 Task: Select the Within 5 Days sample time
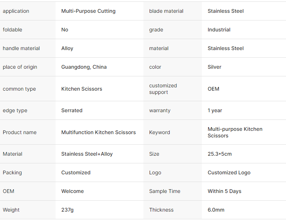point(224,191)
